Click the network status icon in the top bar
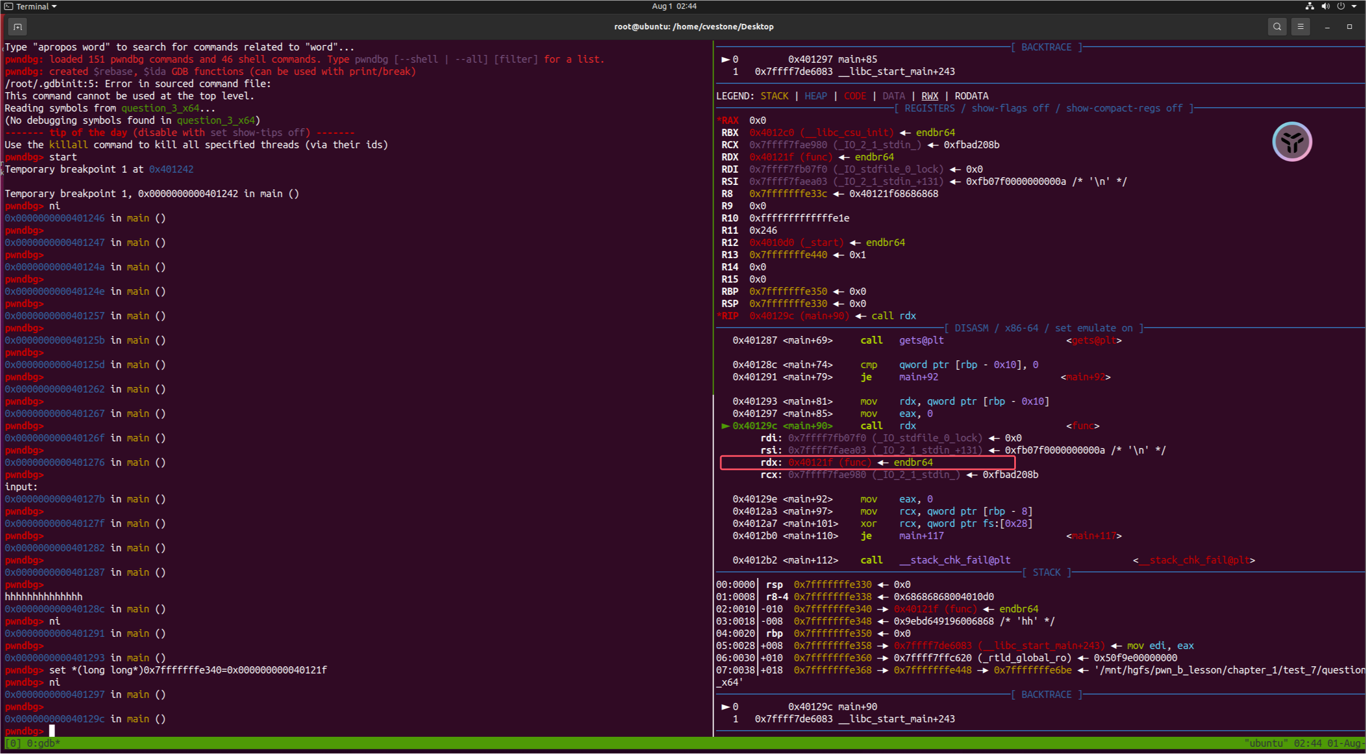1366x754 pixels. coord(1310,7)
